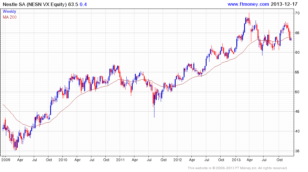This screenshot has width=308, height=172.
Task: Click the 2011 x-axis label
Action: point(120,160)
